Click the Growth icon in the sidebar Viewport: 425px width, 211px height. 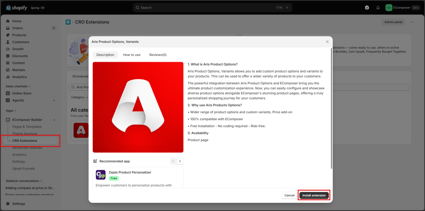(x=7, y=49)
